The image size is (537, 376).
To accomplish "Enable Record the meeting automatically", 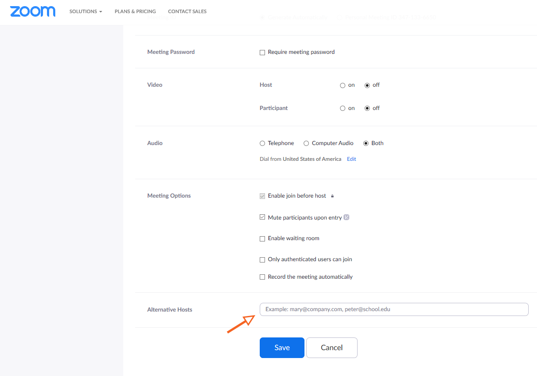I will [262, 277].
